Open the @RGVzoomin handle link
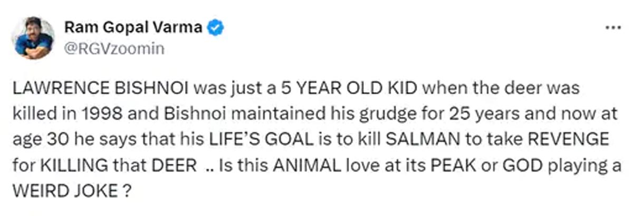This screenshot has width=633, height=216. pyautogui.click(x=114, y=49)
